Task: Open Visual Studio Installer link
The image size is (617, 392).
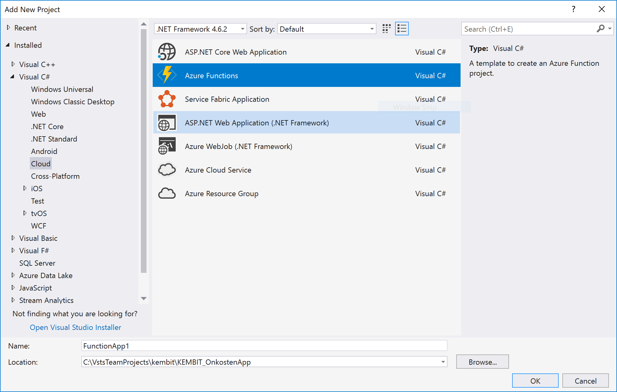Action: pos(75,327)
